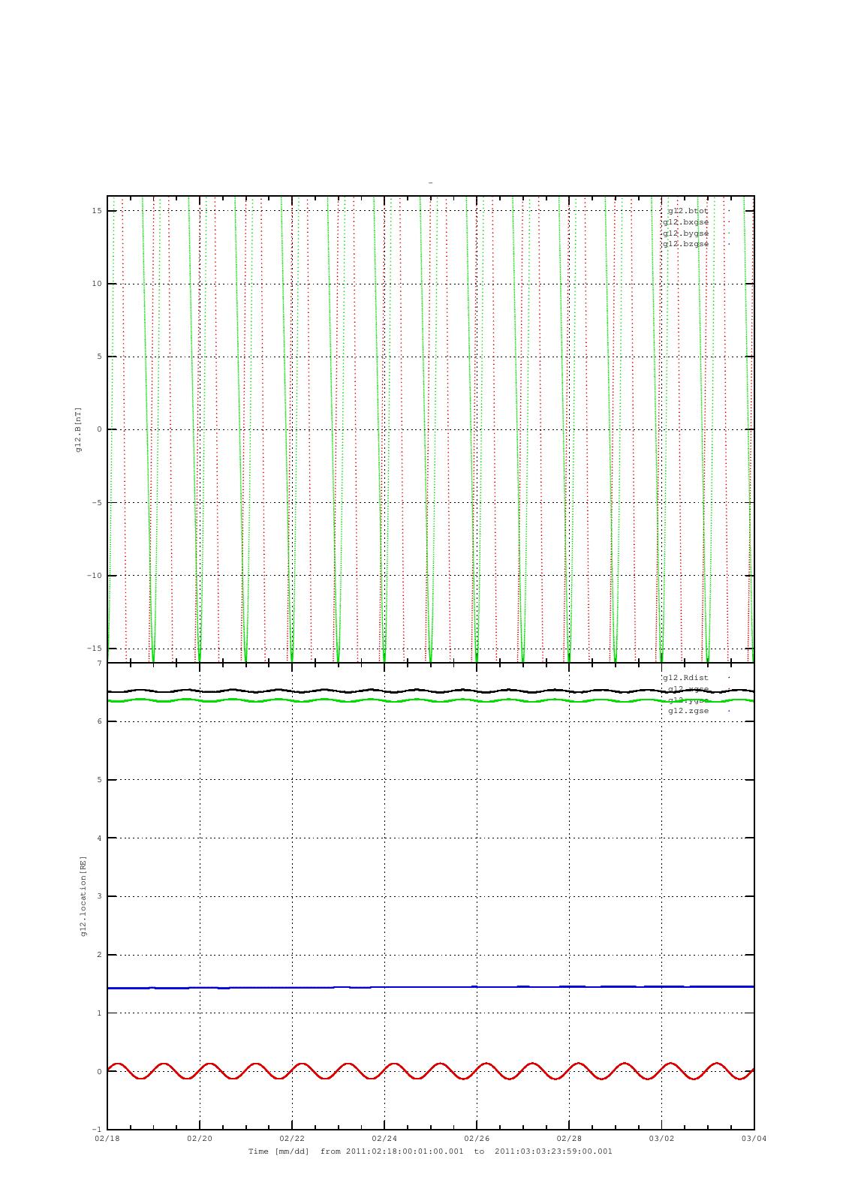The width and height of the screenshot is (849, 1201).
Task: Click the g12.zgse legend entry
Action: coord(688,711)
